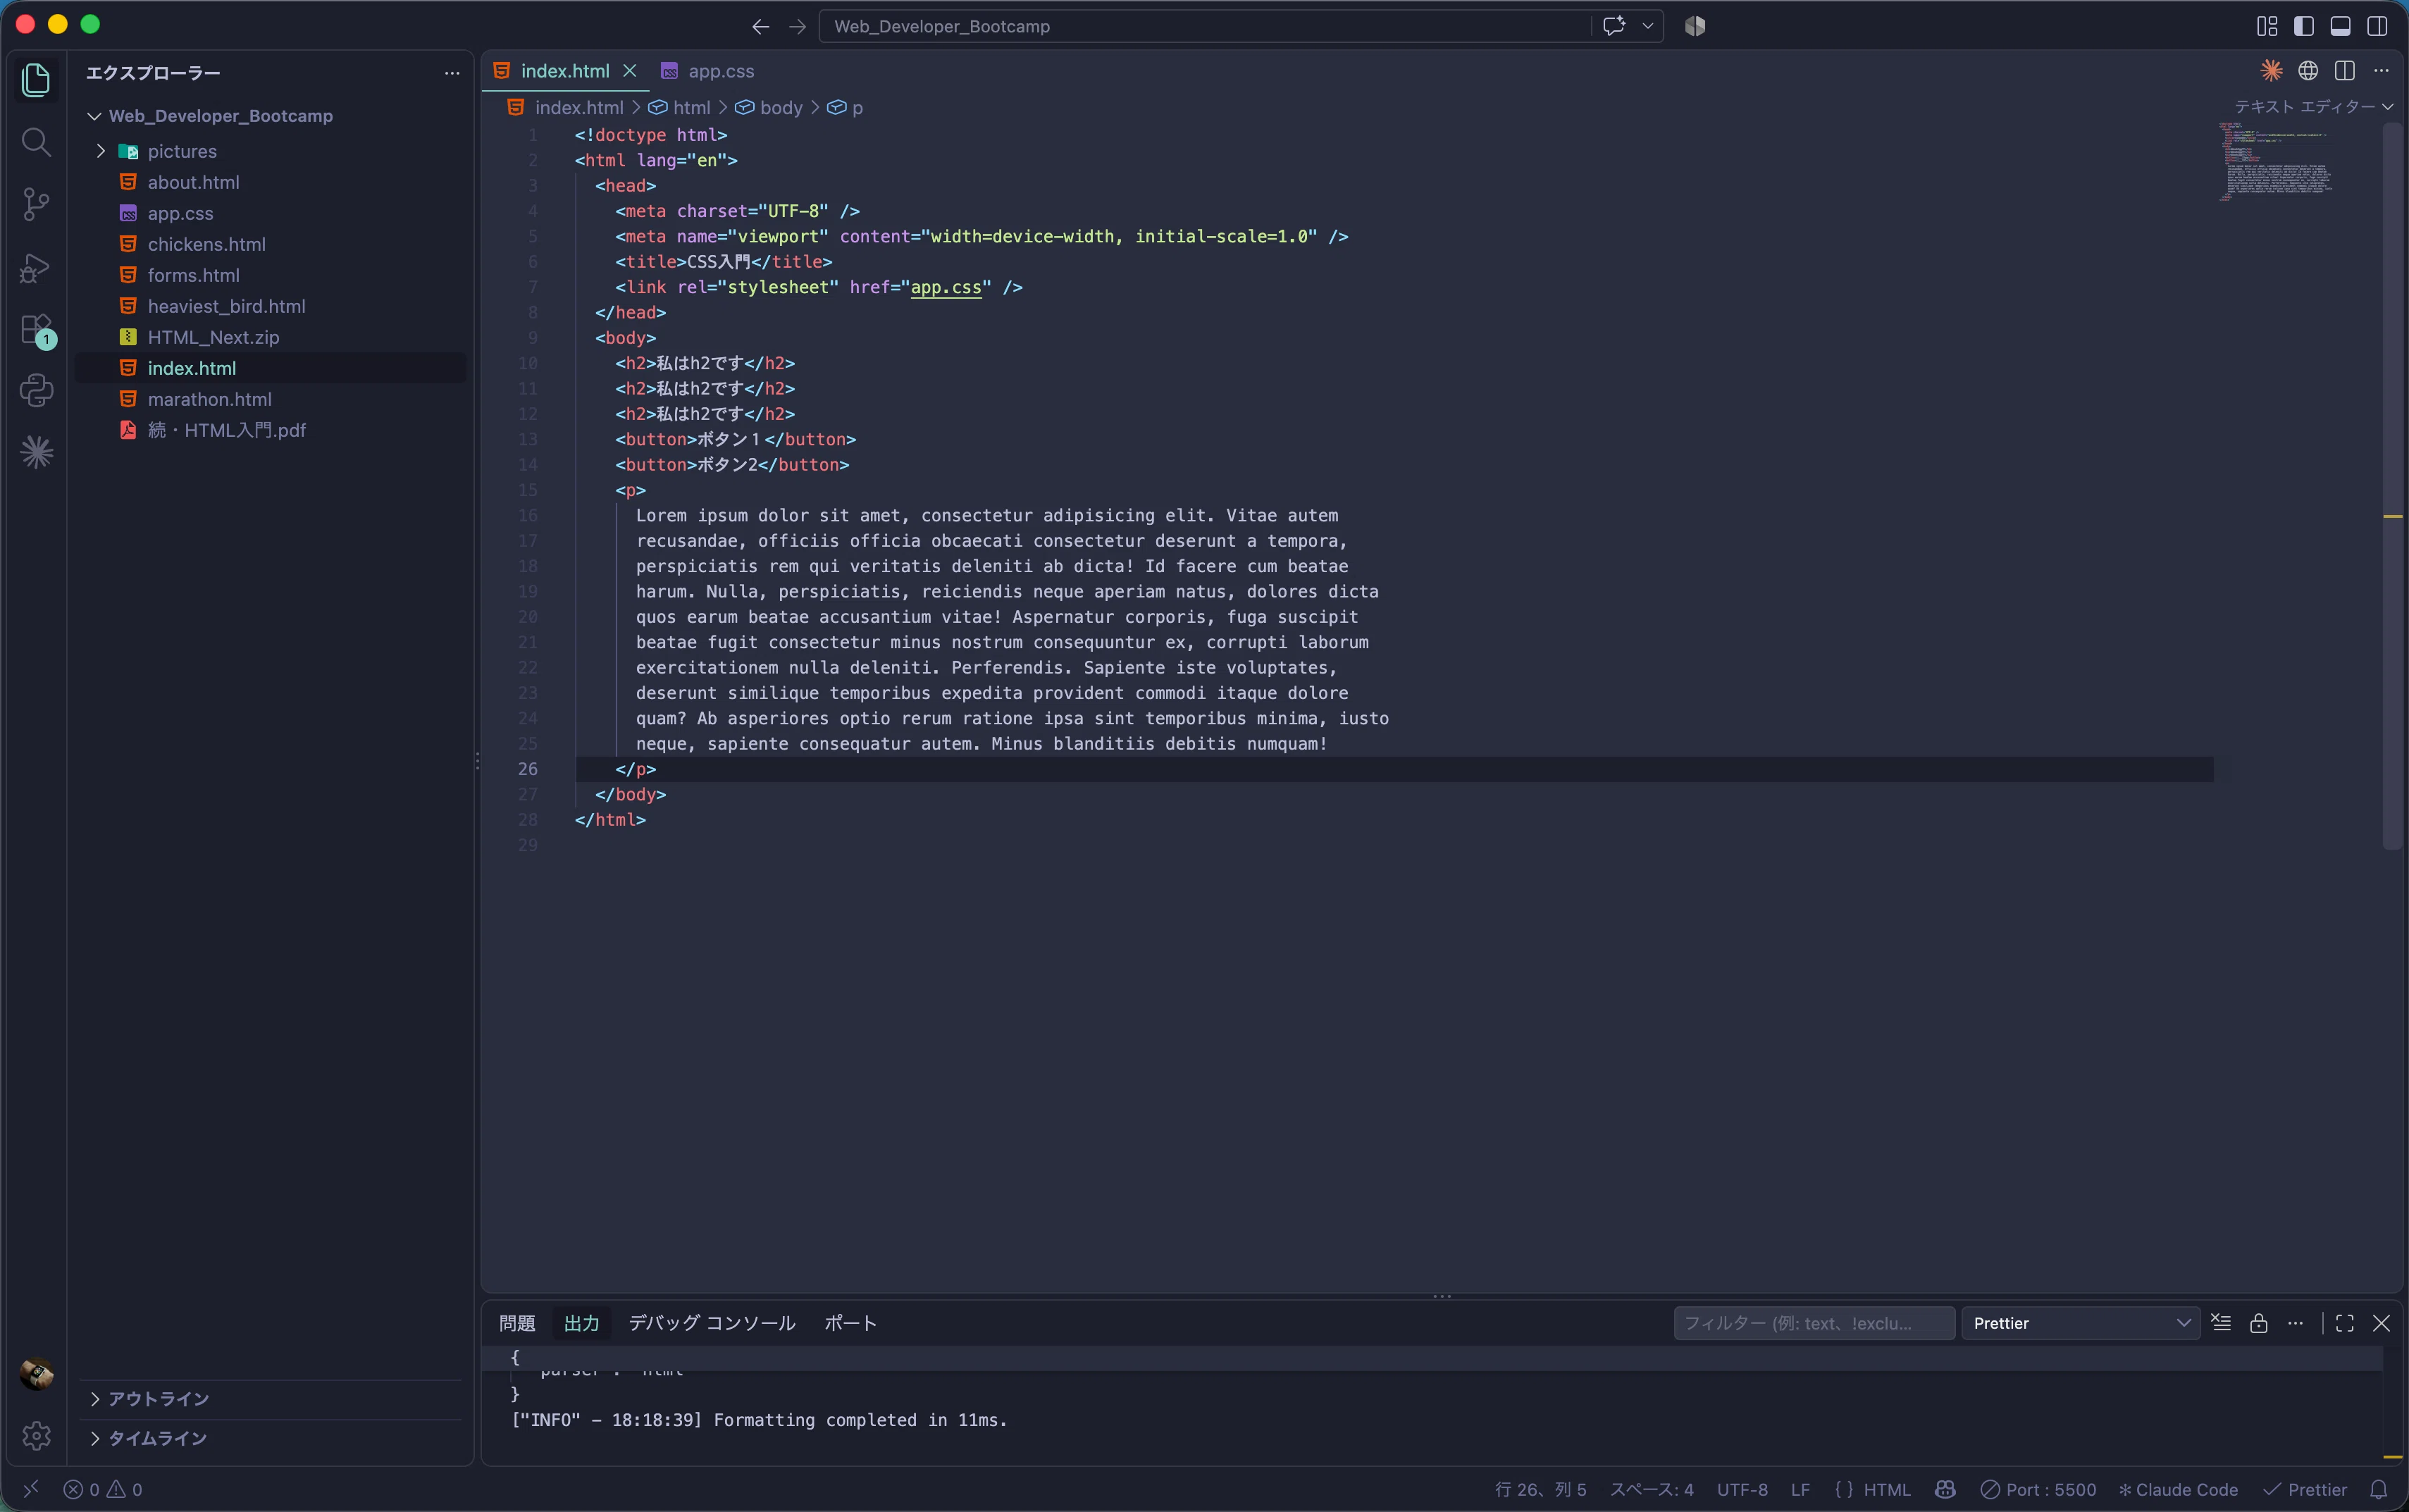Switch to デバッグ コンソール panel tab
The image size is (2409, 1512).
click(x=712, y=1322)
